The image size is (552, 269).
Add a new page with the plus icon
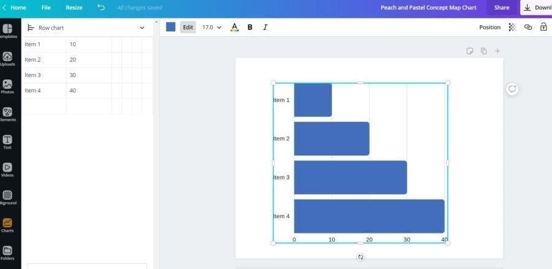click(497, 51)
